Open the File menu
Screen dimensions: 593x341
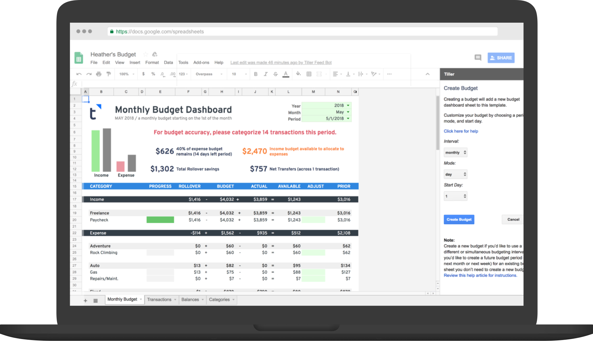pyautogui.click(x=94, y=62)
